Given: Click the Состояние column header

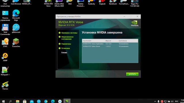Looking at the screenshot, I should (x=122, y=41).
